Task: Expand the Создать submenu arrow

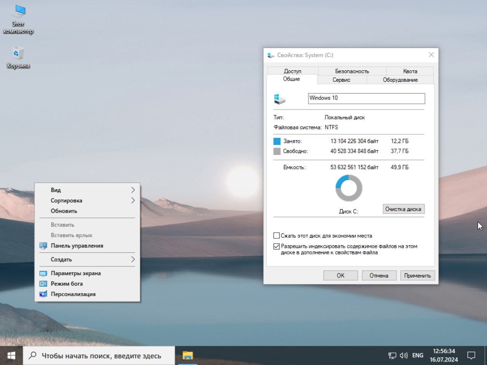Action: [133, 259]
